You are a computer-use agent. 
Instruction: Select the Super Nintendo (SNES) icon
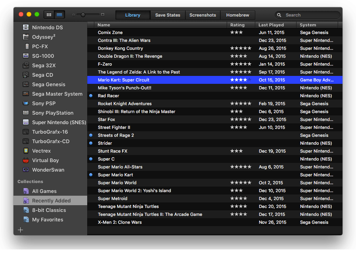pyautogui.click(x=26, y=122)
